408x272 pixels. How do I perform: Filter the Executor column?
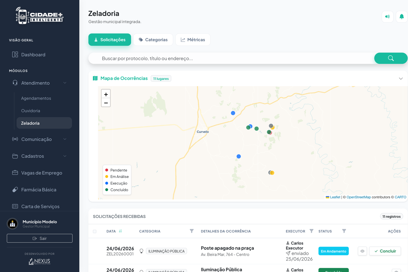[311, 231]
